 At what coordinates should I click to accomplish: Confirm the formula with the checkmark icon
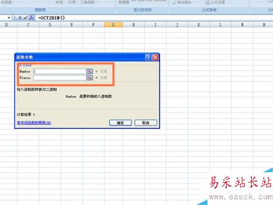26,17
